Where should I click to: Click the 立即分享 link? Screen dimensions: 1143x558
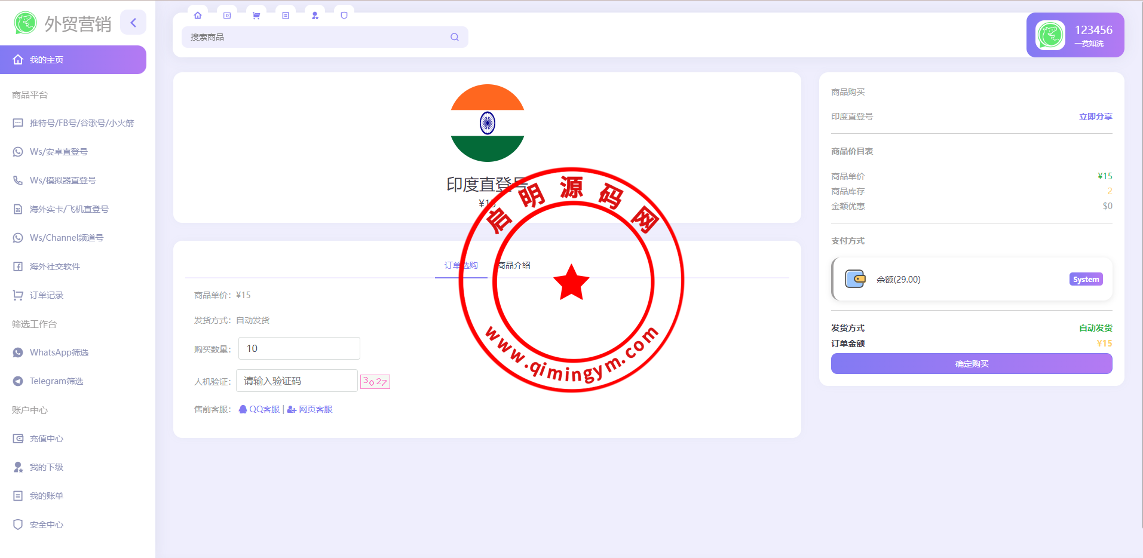[x=1095, y=116]
